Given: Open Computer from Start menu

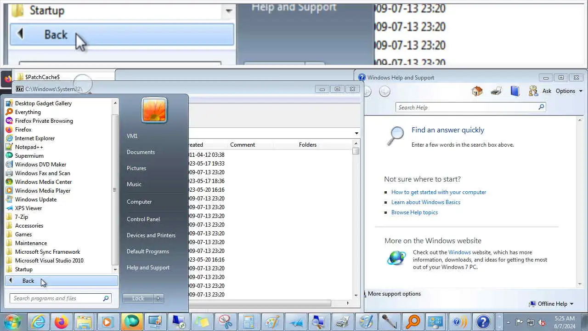Looking at the screenshot, I should [139, 202].
